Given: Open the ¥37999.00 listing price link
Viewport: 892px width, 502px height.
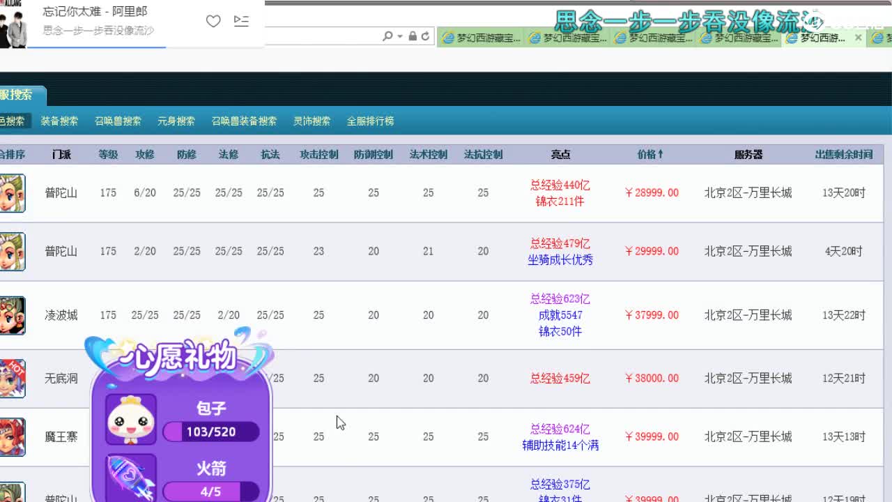Looking at the screenshot, I should tap(652, 315).
